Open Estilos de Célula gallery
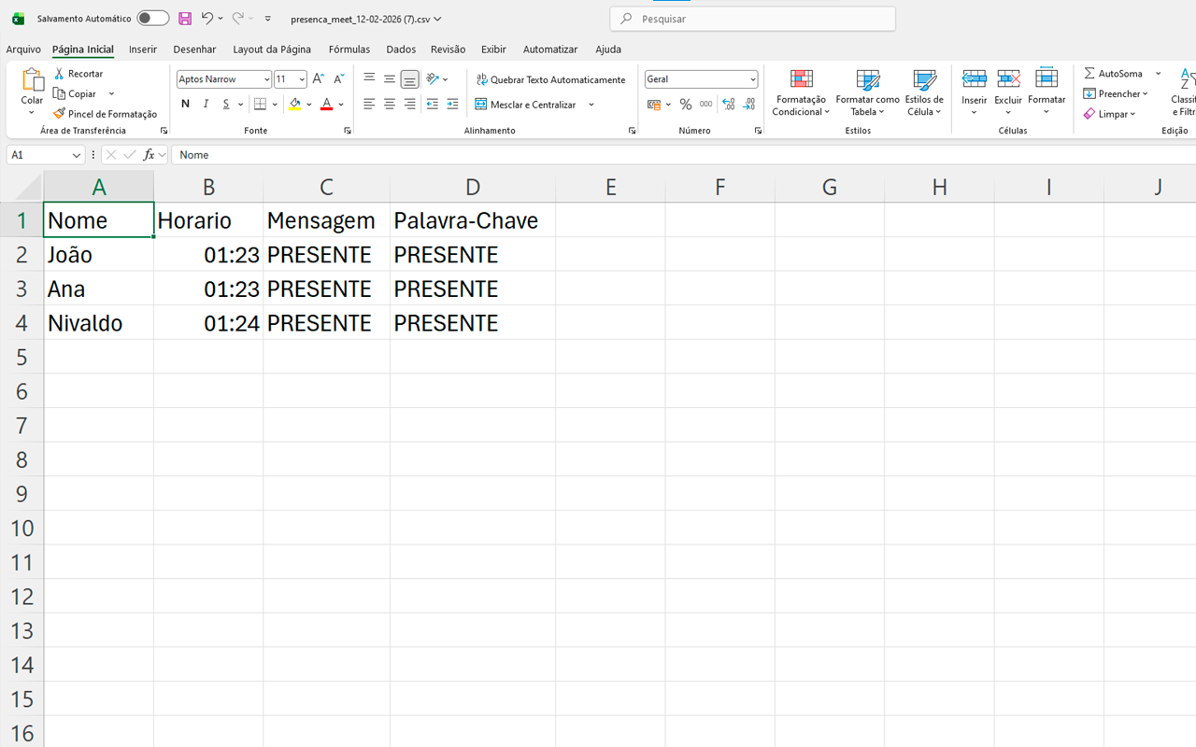 (x=924, y=92)
